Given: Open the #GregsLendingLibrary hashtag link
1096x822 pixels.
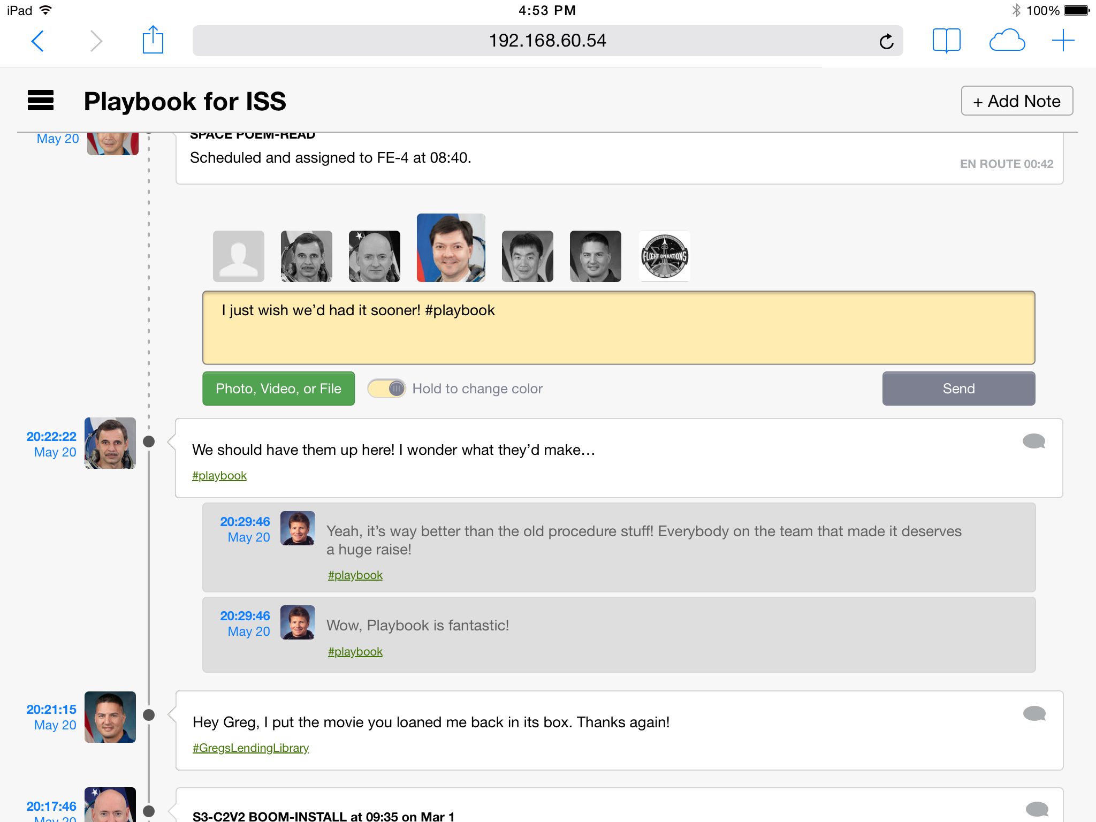Looking at the screenshot, I should pos(250,748).
